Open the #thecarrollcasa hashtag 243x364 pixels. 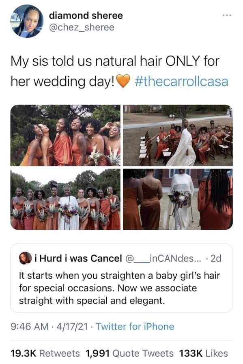[181, 82]
